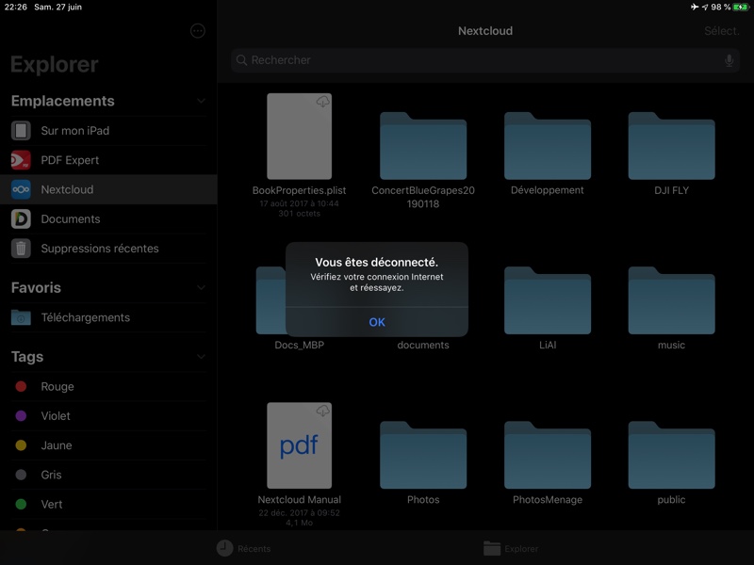
Task: Switch to the Récents tab
Action: pyautogui.click(x=243, y=548)
